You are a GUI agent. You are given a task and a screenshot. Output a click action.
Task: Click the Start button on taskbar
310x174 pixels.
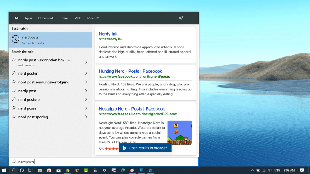point(4,170)
